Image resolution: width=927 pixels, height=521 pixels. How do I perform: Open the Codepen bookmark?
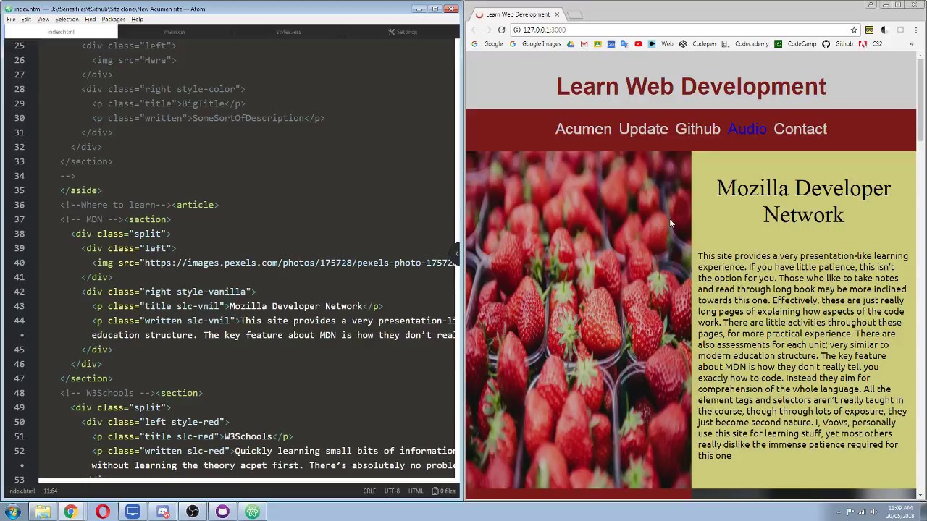point(699,43)
